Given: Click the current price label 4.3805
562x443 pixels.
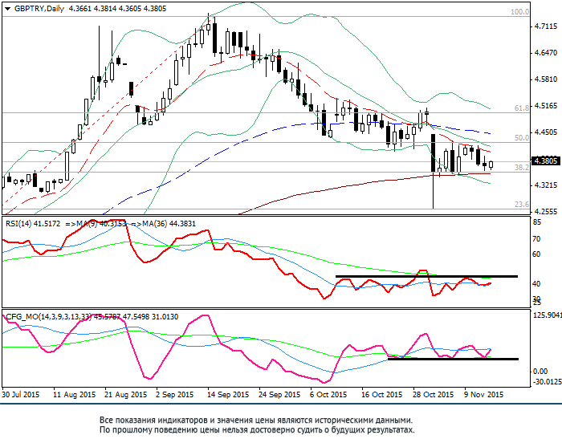Looking at the screenshot, I should tap(546, 161).
